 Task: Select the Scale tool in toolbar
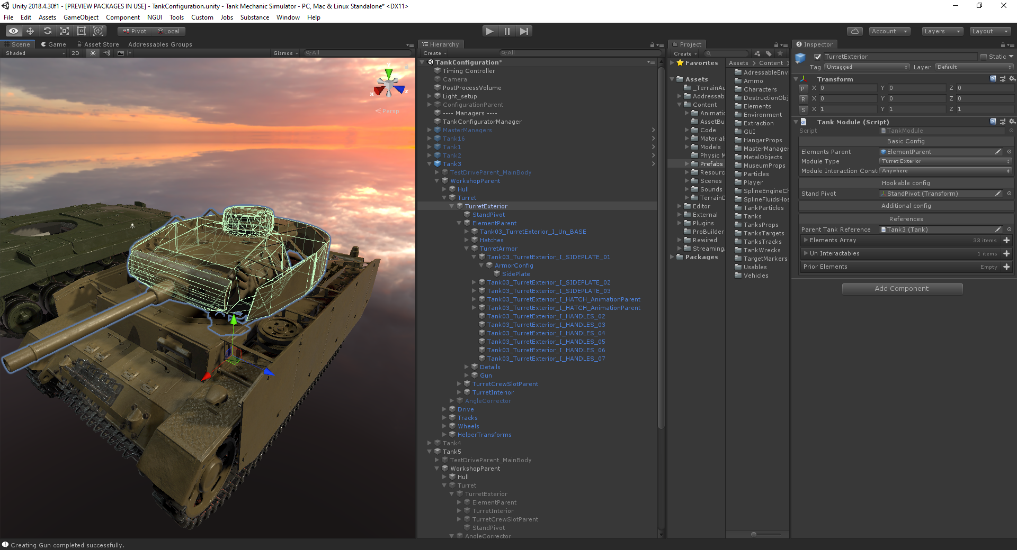click(x=64, y=31)
